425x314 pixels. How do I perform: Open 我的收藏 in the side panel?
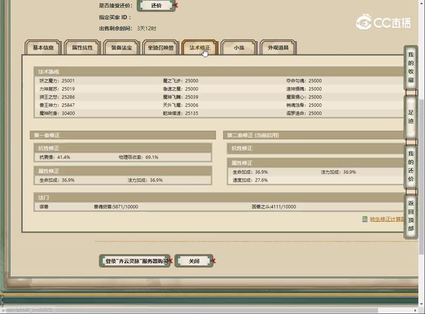[x=411, y=68]
